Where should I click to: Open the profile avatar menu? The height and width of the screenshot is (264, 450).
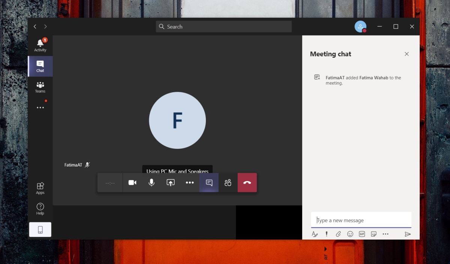point(360,27)
